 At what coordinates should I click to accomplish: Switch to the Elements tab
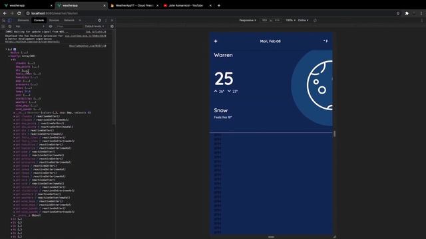(23, 21)
